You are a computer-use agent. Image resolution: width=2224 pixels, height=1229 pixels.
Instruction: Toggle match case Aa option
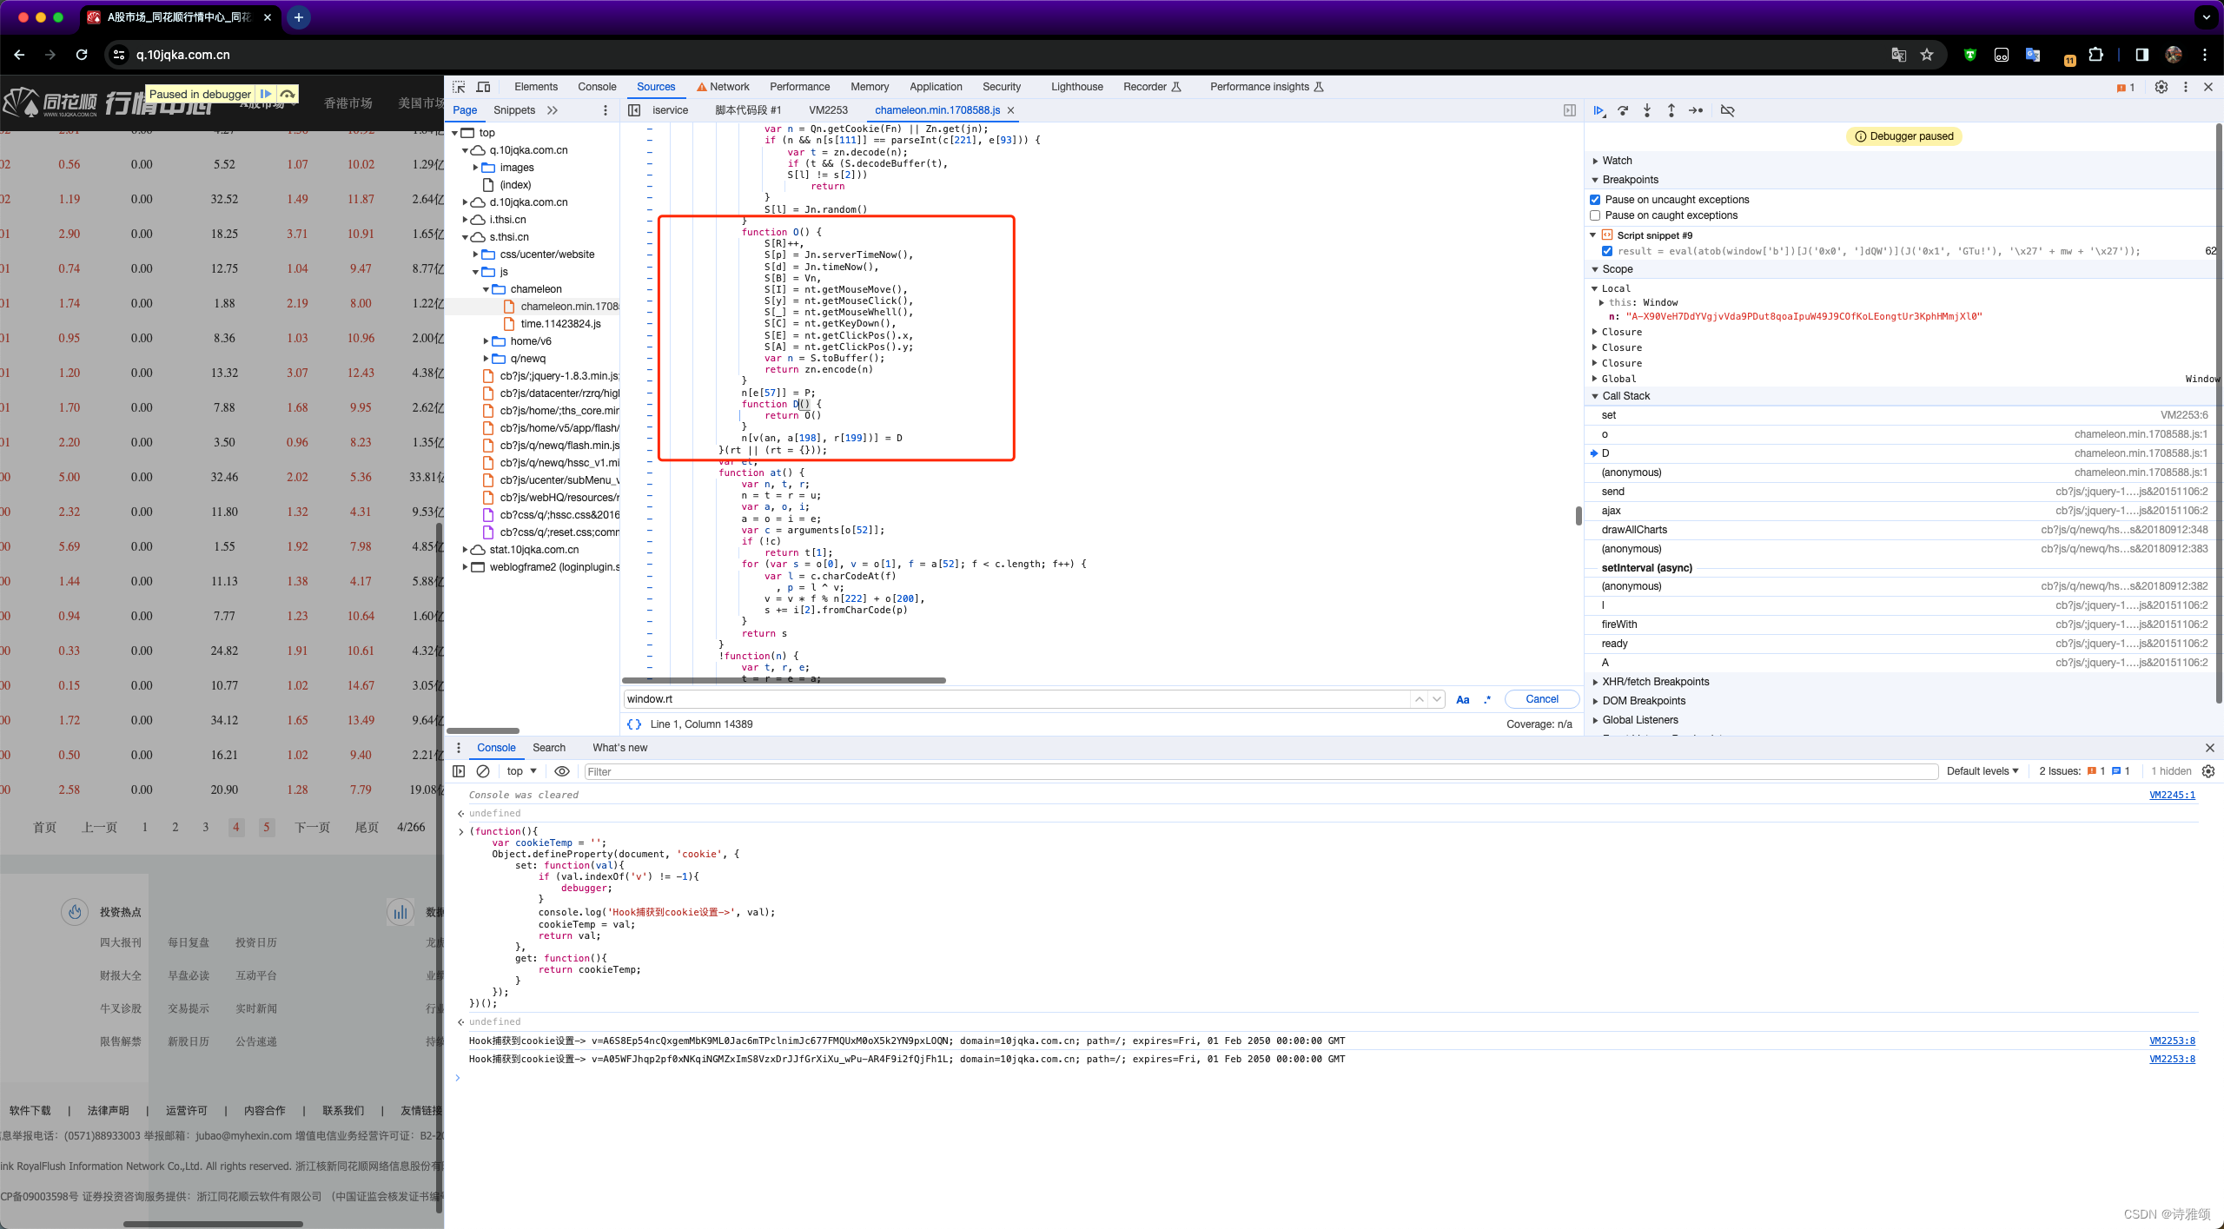click(x=1463, y=699)
